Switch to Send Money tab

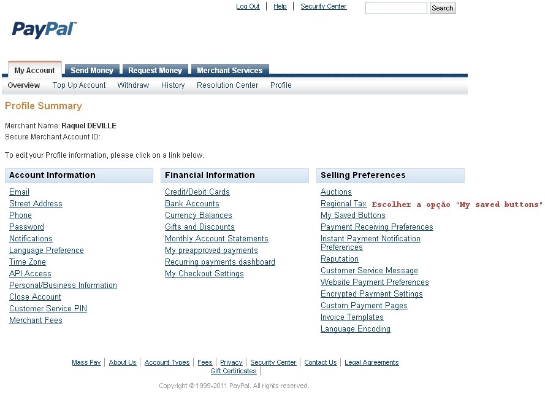point(92,70)
